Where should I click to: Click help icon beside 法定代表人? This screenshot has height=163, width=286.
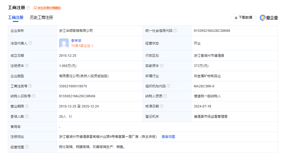(30, 43)
